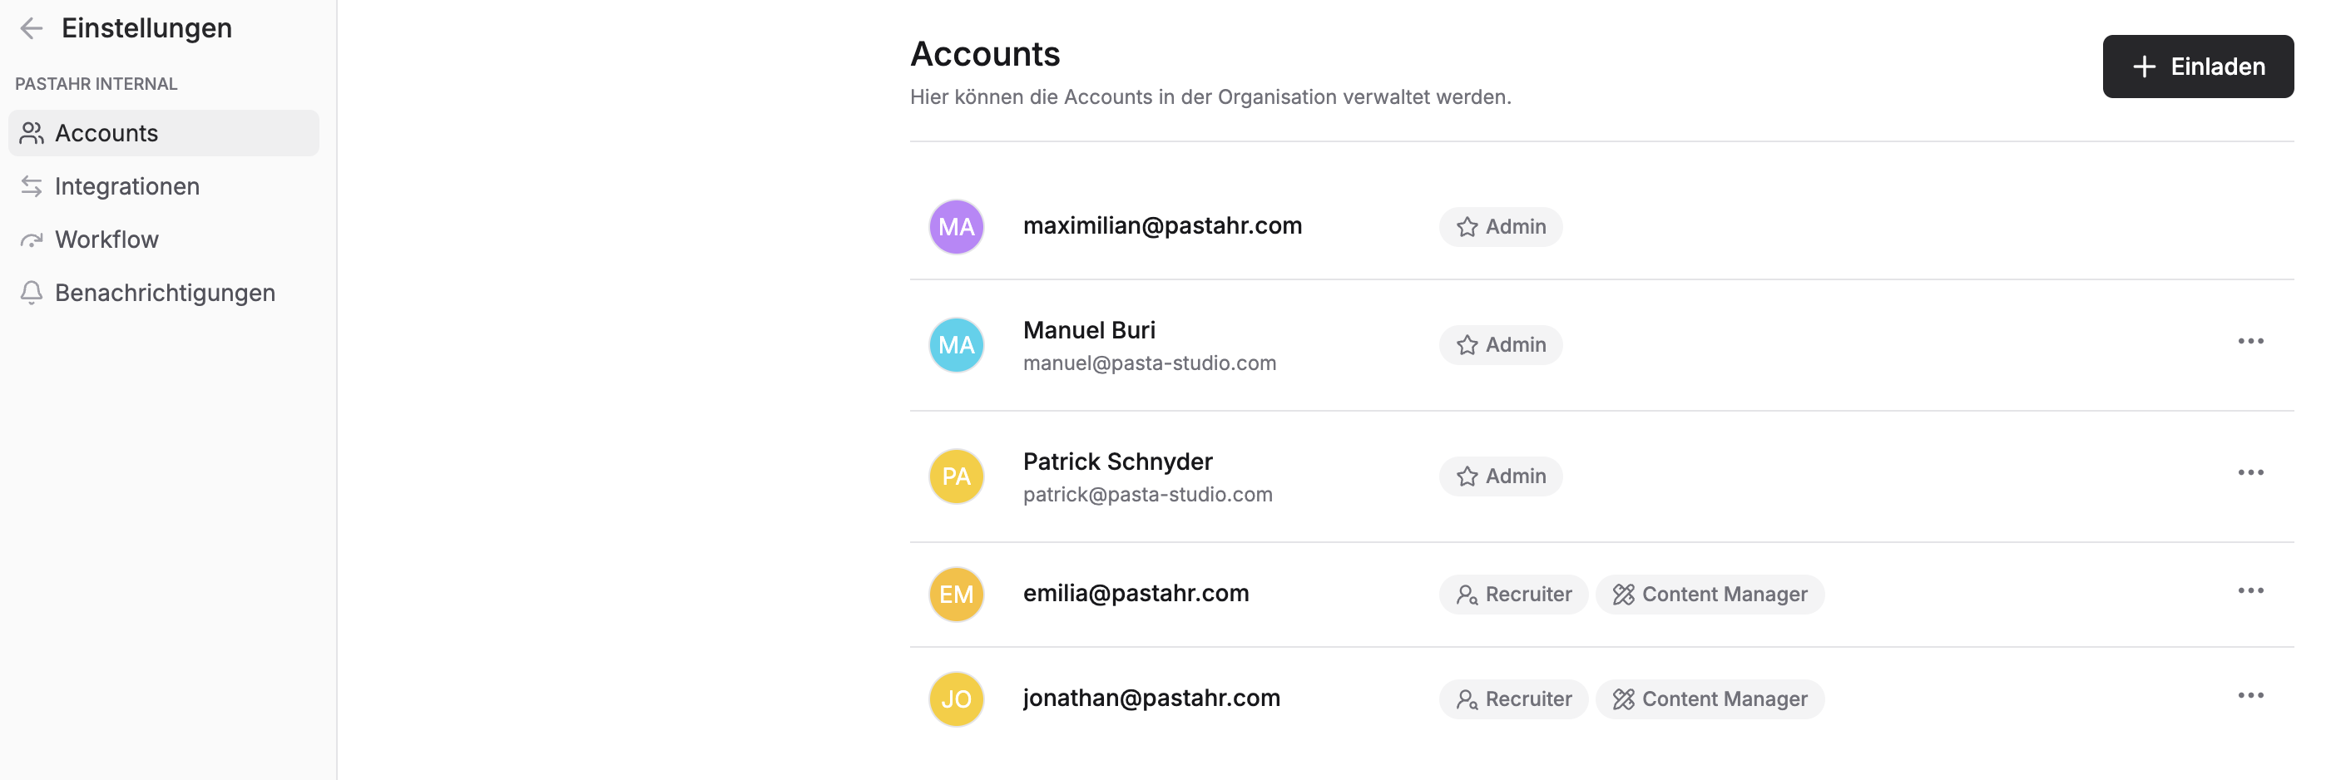Expand more actions for jonathan@pastahr.com
Viewport: 2336px width, 780px height.
tap(2249, 696)
